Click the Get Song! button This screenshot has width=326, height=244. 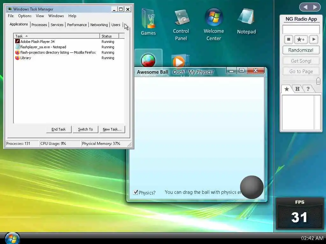click(x=301, y=61)
